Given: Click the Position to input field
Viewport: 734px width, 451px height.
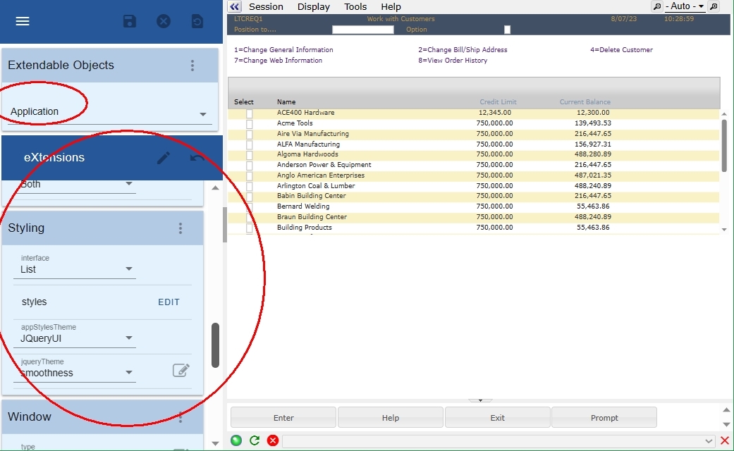Looking at the screenshot, I should [x=362, y=30].
